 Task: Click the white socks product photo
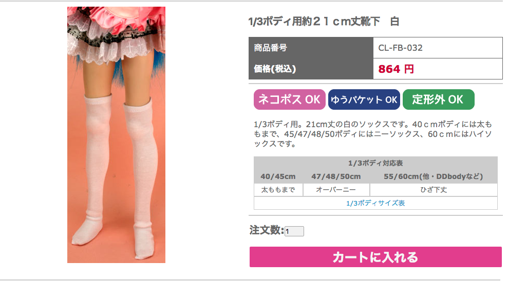click(x=116, y=135)
